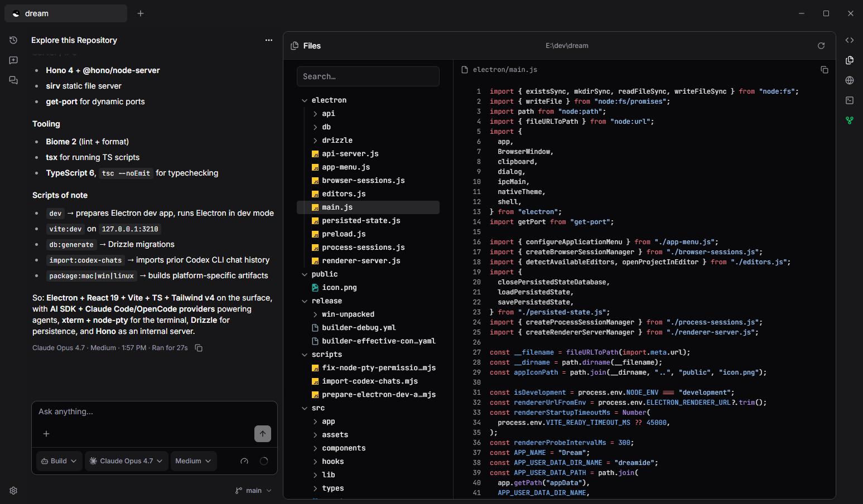Copy the assistant response message
Image resolution: width=863 pixels, height=504 pixels.
click(199, 348)
